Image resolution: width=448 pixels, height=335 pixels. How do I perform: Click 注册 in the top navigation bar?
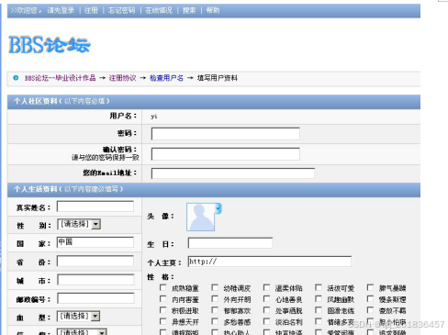click(91, 10)
